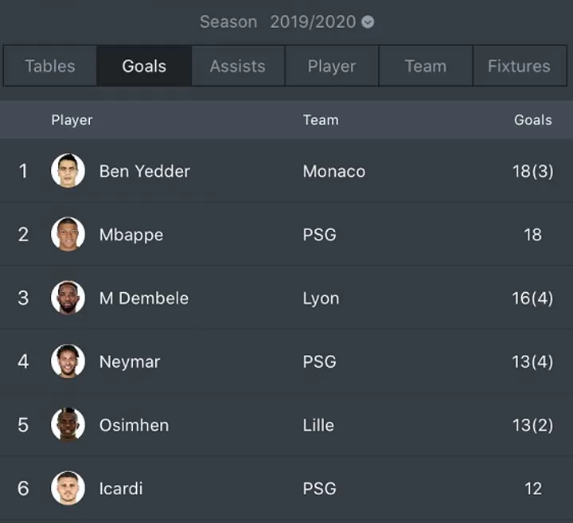Select Osimhen's player thumbnail
This screenshot has width=573, height=523.
tap(68, 424)
